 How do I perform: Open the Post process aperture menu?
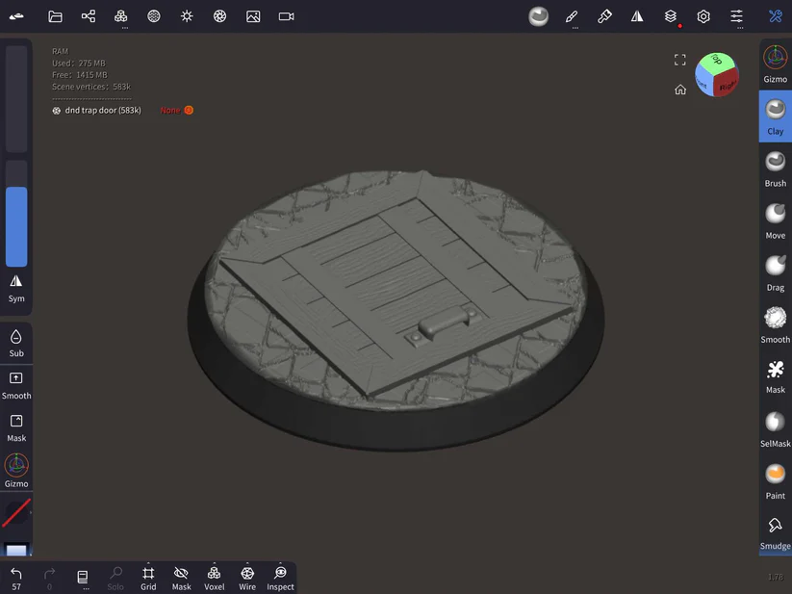[x=219, y=16]
